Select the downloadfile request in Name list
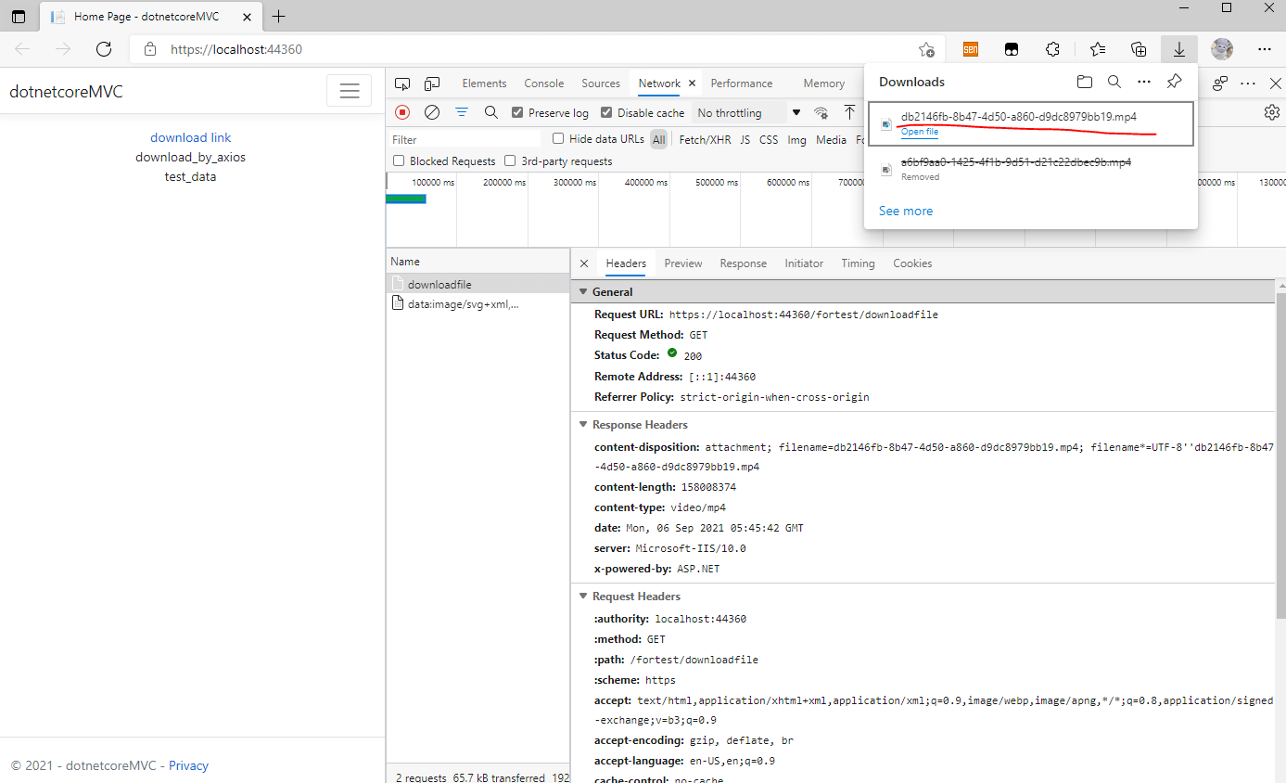 tap(436, 284)
